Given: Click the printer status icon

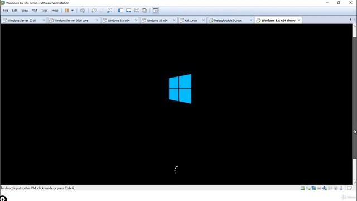Looking at the screenshot, I should pyautogui.click(x=336, y=188).
